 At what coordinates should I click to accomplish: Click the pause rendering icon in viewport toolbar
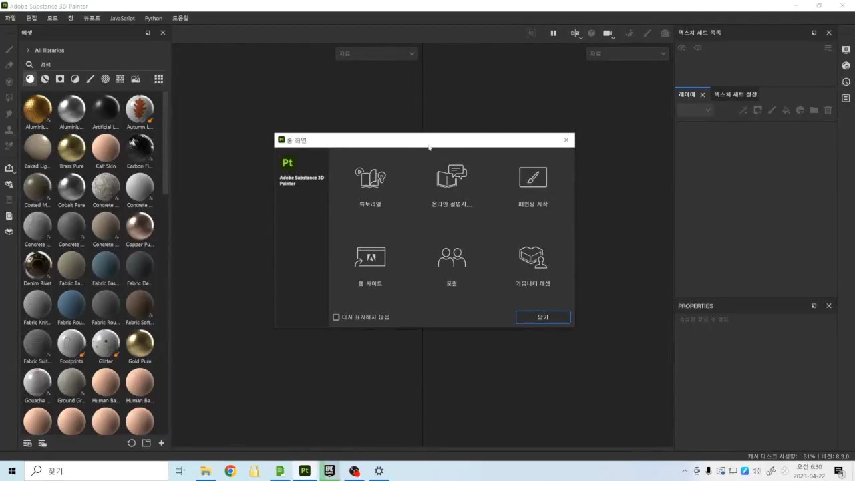553,33
